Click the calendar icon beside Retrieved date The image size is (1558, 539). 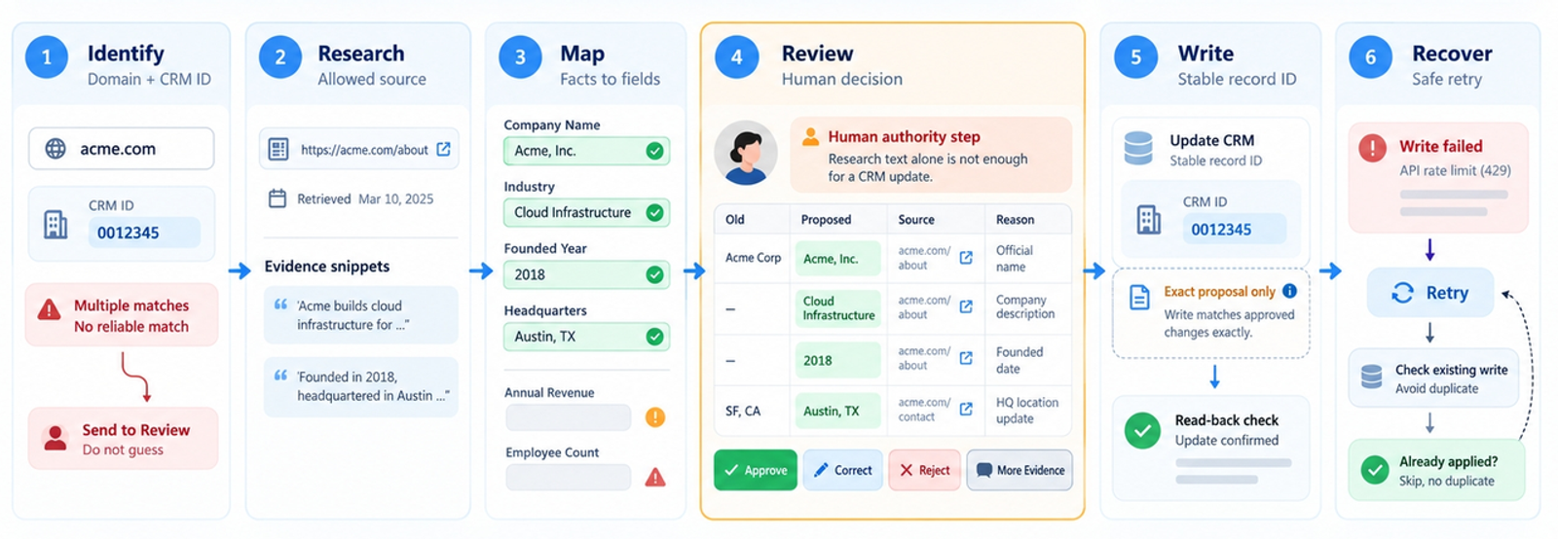[x=278, y=198]
